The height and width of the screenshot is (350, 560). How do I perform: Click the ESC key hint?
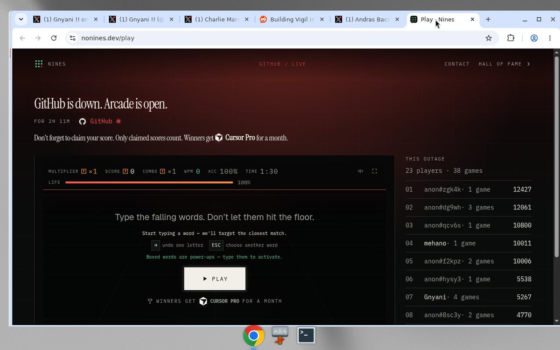216,245
